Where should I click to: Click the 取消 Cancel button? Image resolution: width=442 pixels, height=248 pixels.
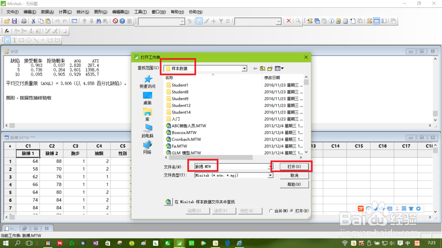(294, 175)
